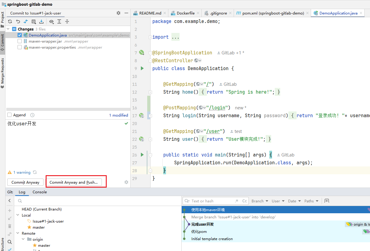Viewport: 370px width, 251px height.
Task: Click the 1 warning link
Action: tap(22, 172)
